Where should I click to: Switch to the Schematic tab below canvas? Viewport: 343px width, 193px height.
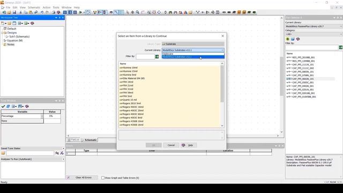(x=89, y=140)
